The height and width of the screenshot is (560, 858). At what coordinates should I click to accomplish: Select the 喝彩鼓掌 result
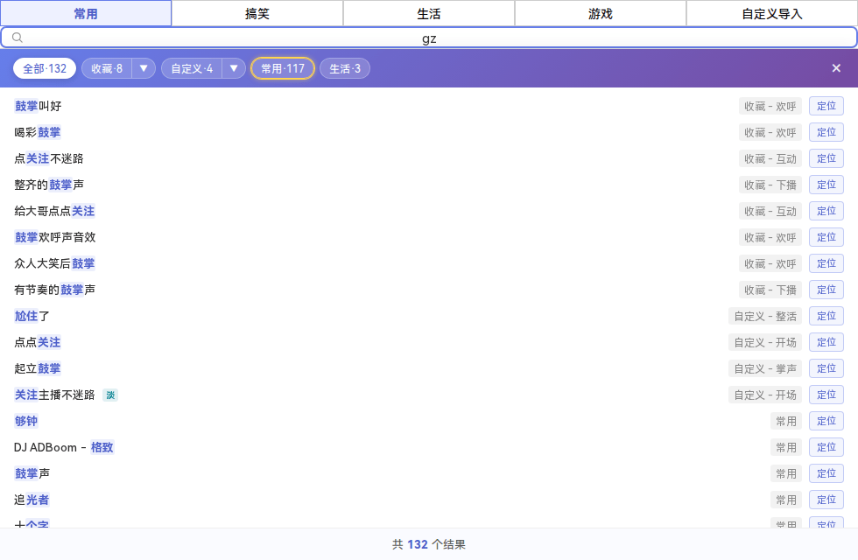38,132
